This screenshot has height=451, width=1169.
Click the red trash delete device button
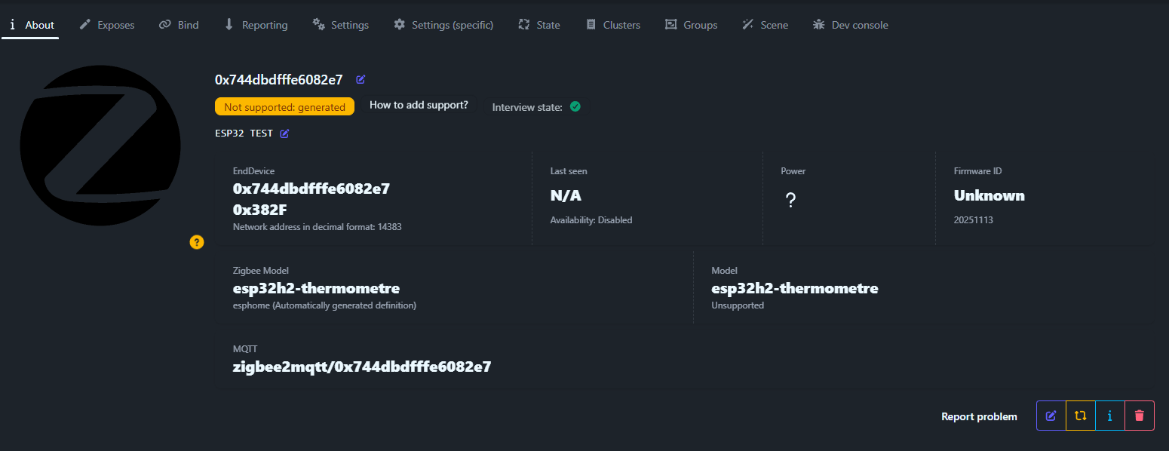(x=1139, y=416)
